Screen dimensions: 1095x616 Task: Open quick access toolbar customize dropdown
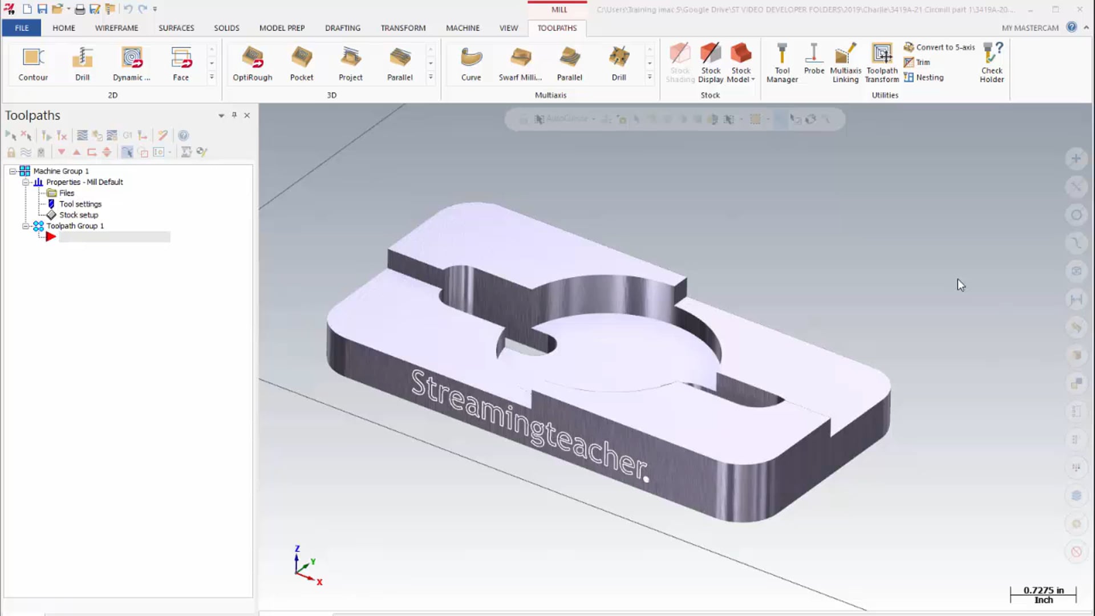tap(155, 9)
